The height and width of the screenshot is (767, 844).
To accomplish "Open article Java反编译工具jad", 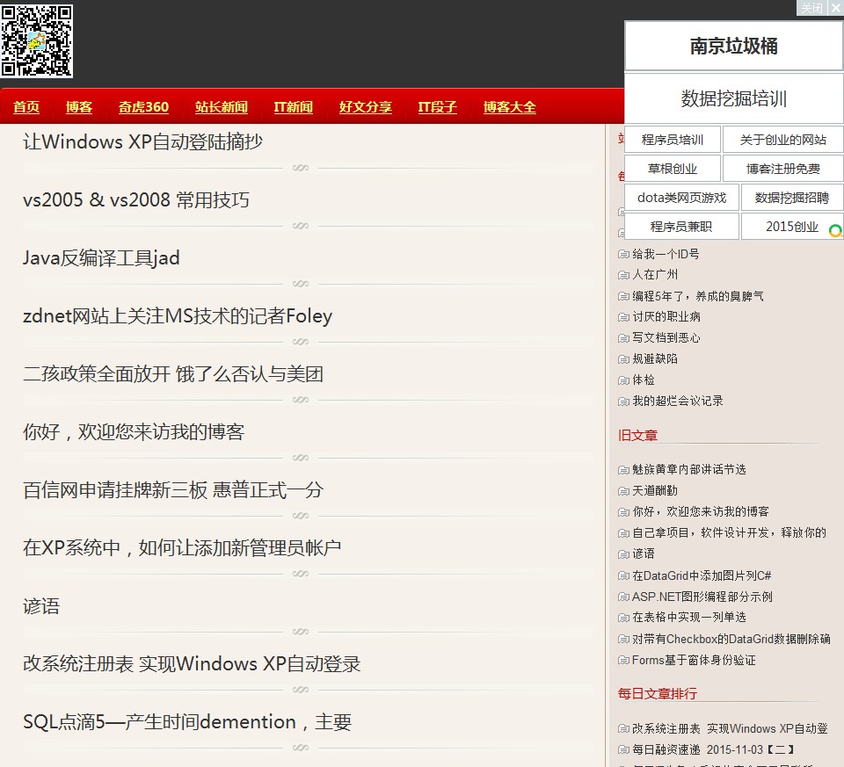I will (x=101, y=258).
